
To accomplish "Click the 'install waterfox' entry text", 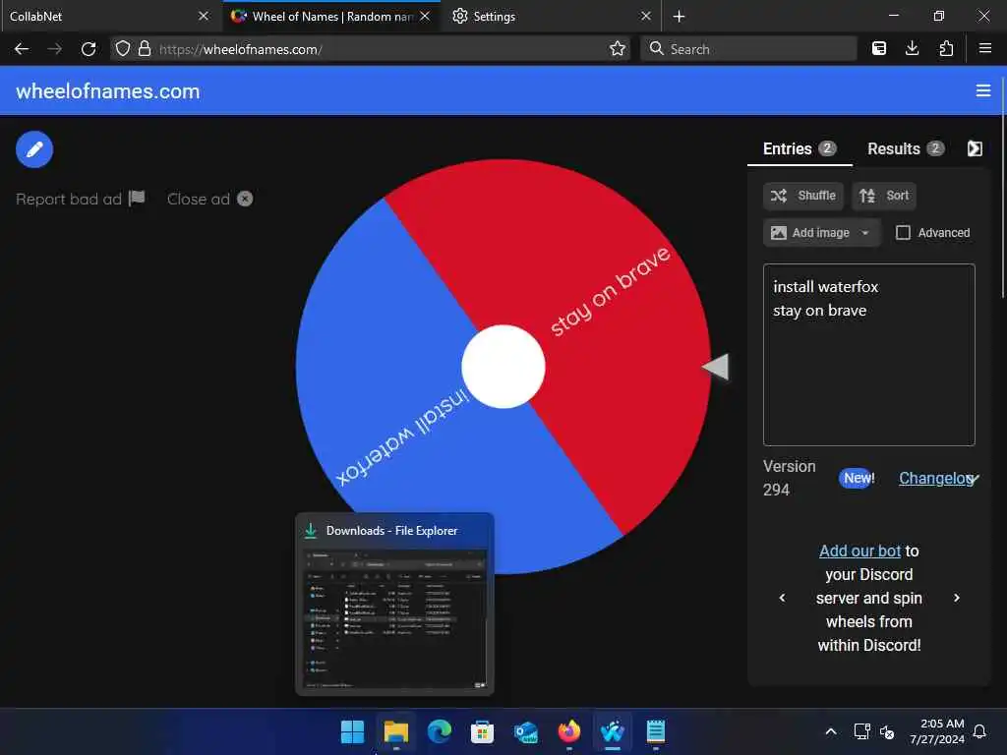I will pos(825,287).
